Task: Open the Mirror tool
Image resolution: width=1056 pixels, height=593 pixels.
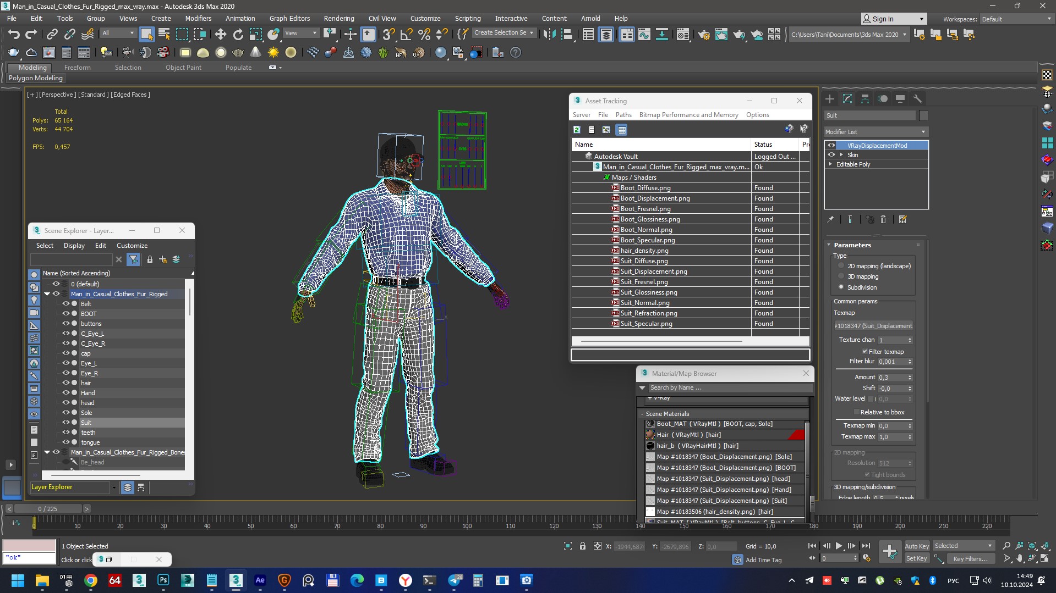Action: click(549, 35)
